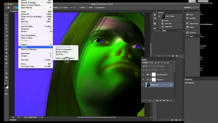This screenshot has width=218, height=123.
Task: Open the gradient Opacity dropdown in options bar
Action: (75, 8)
